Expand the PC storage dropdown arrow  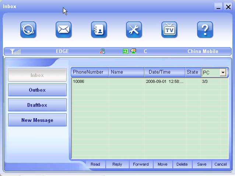pyautogui.click(x=223, y=73)
